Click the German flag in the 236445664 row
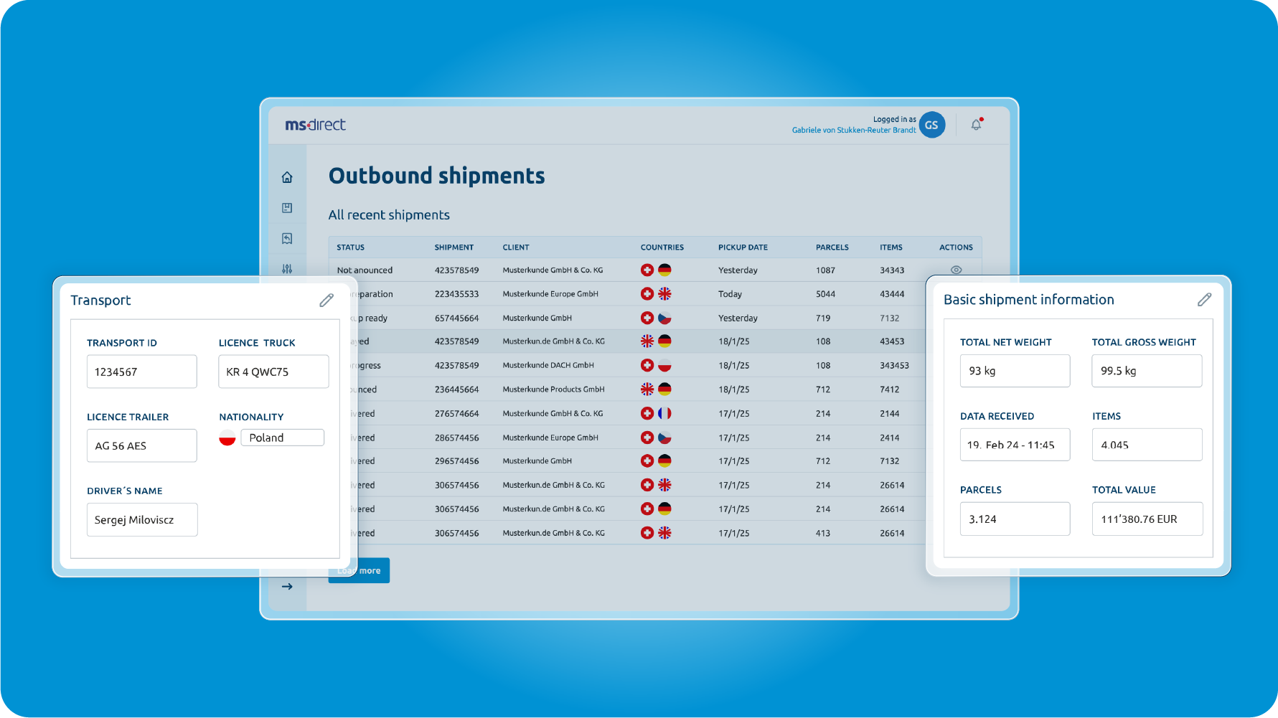The width and height of the screenshot is (1278, 718). (664, 389)
